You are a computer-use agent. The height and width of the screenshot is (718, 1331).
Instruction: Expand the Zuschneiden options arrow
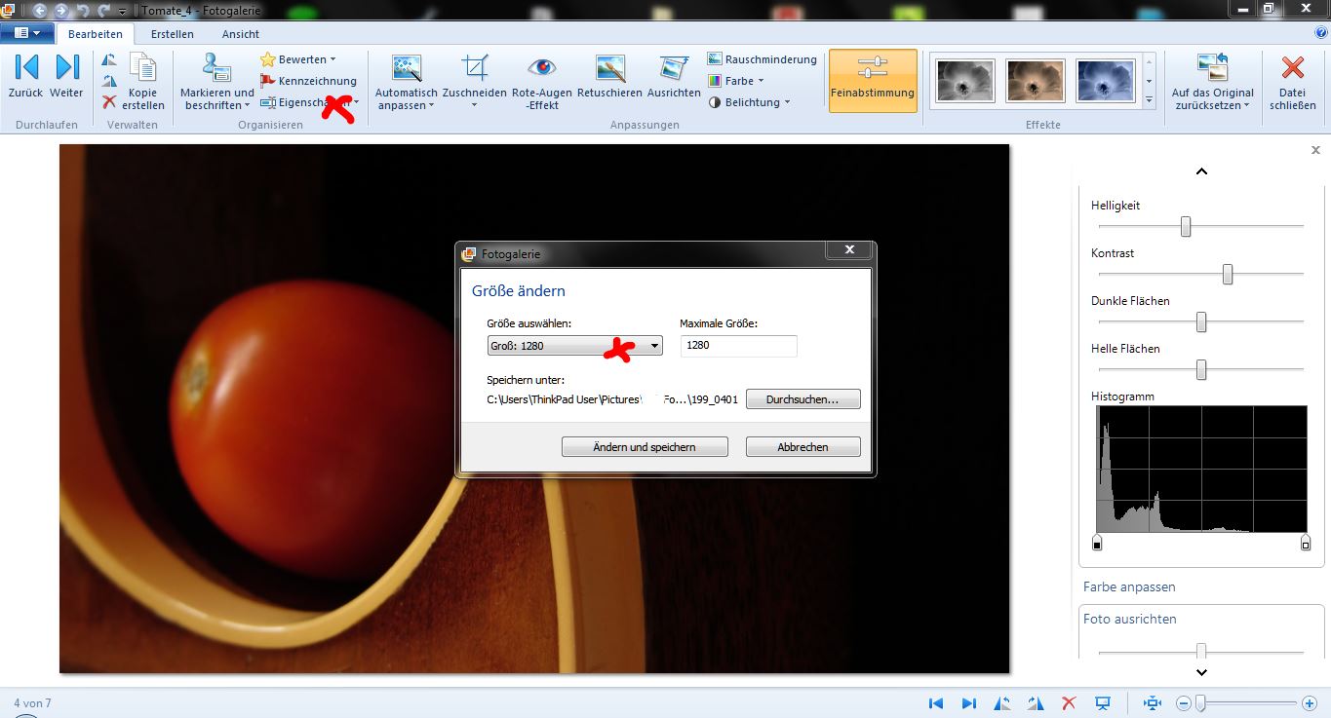click(x=475, y=105)
